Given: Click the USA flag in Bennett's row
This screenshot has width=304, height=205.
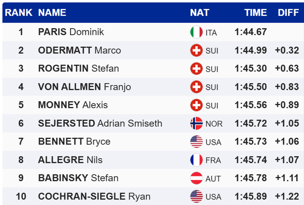Looking at the screenshot, I should [x=196, y=142].
